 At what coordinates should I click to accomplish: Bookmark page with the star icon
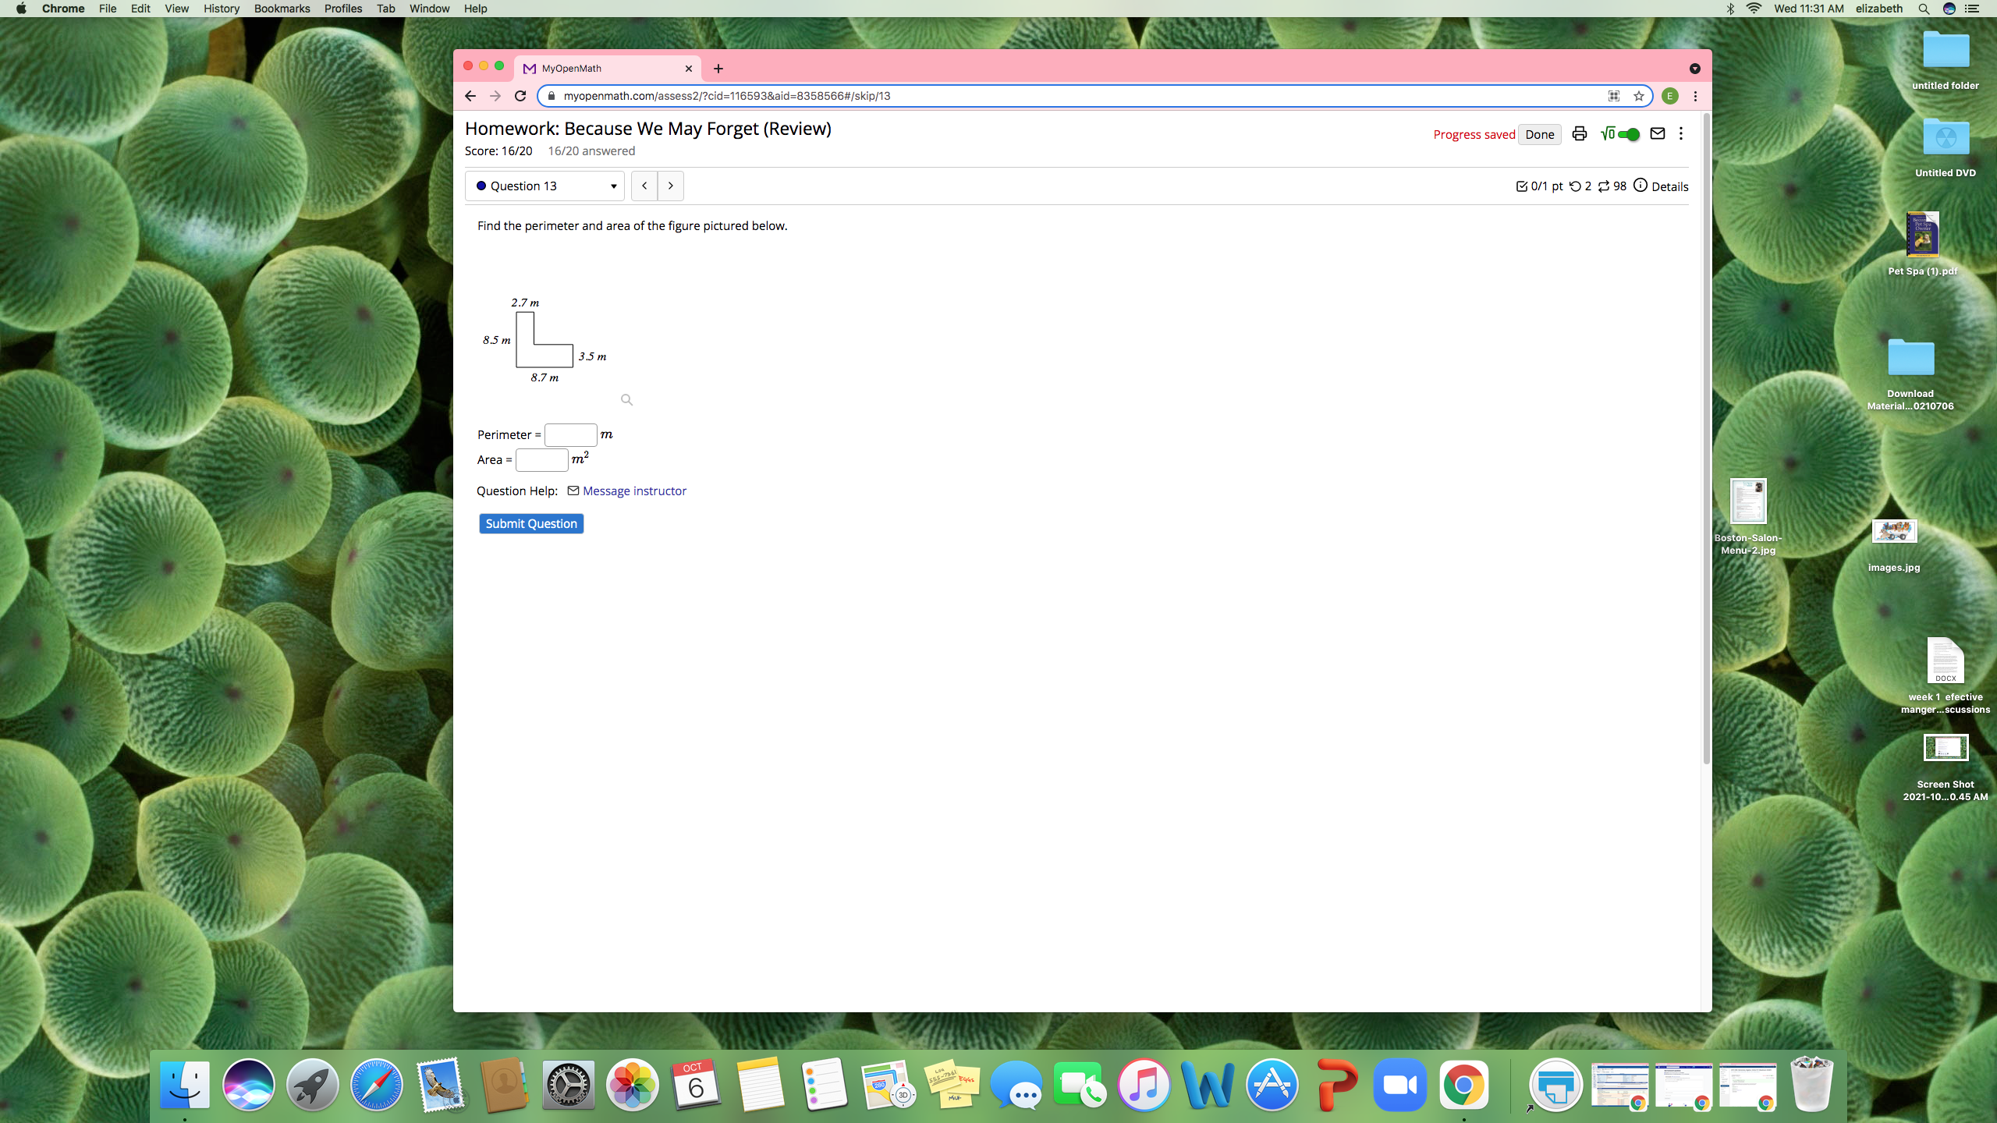coord(1639,96)
